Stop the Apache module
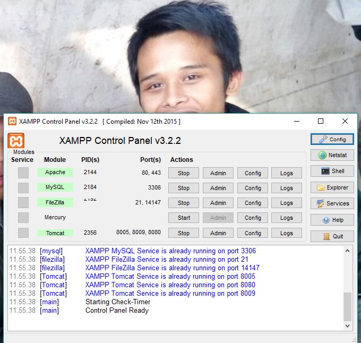This screenshot has height=343, width=361. click(184, 173)
